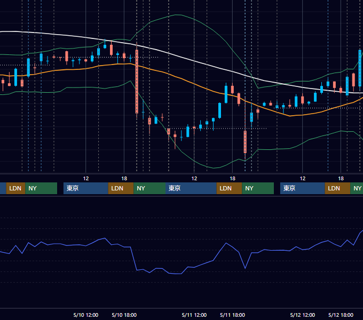Click the 5/10 12:00 date label
363x320 pixels.
[x=85, y=315]
